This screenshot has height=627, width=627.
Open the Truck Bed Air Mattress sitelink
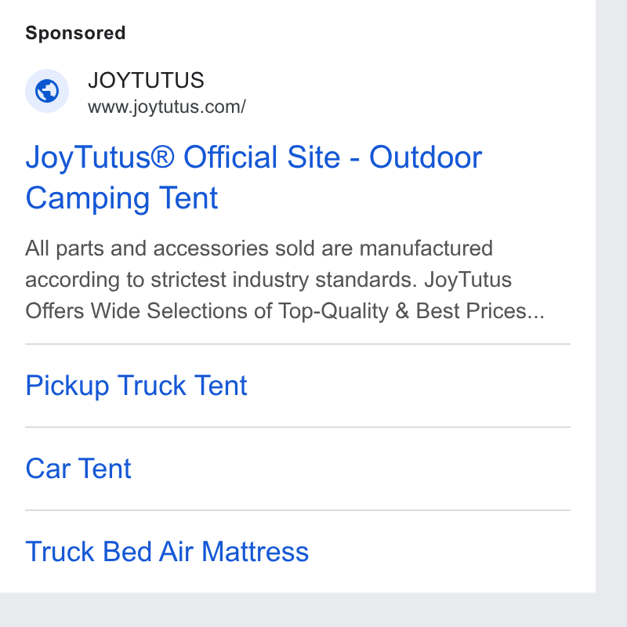pyautogui.click(x=167, y=552)
